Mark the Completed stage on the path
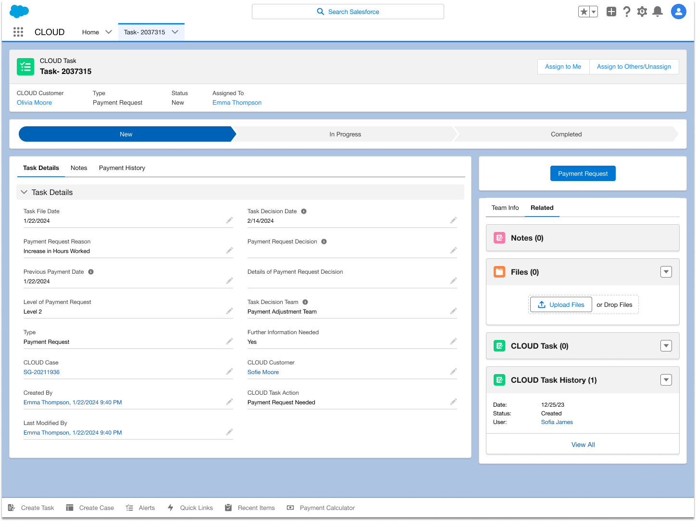 pyautogui.click(x=566, y=134)
